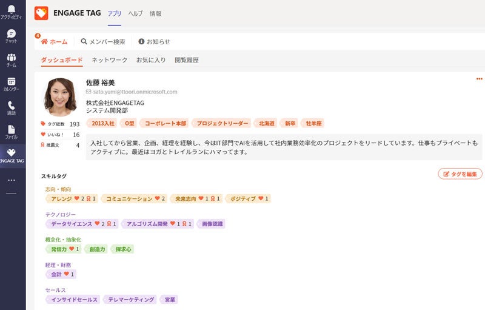
Task: Click the recommendation ribbon on アルゴリズム開発 tag
Action: (184, 223)
